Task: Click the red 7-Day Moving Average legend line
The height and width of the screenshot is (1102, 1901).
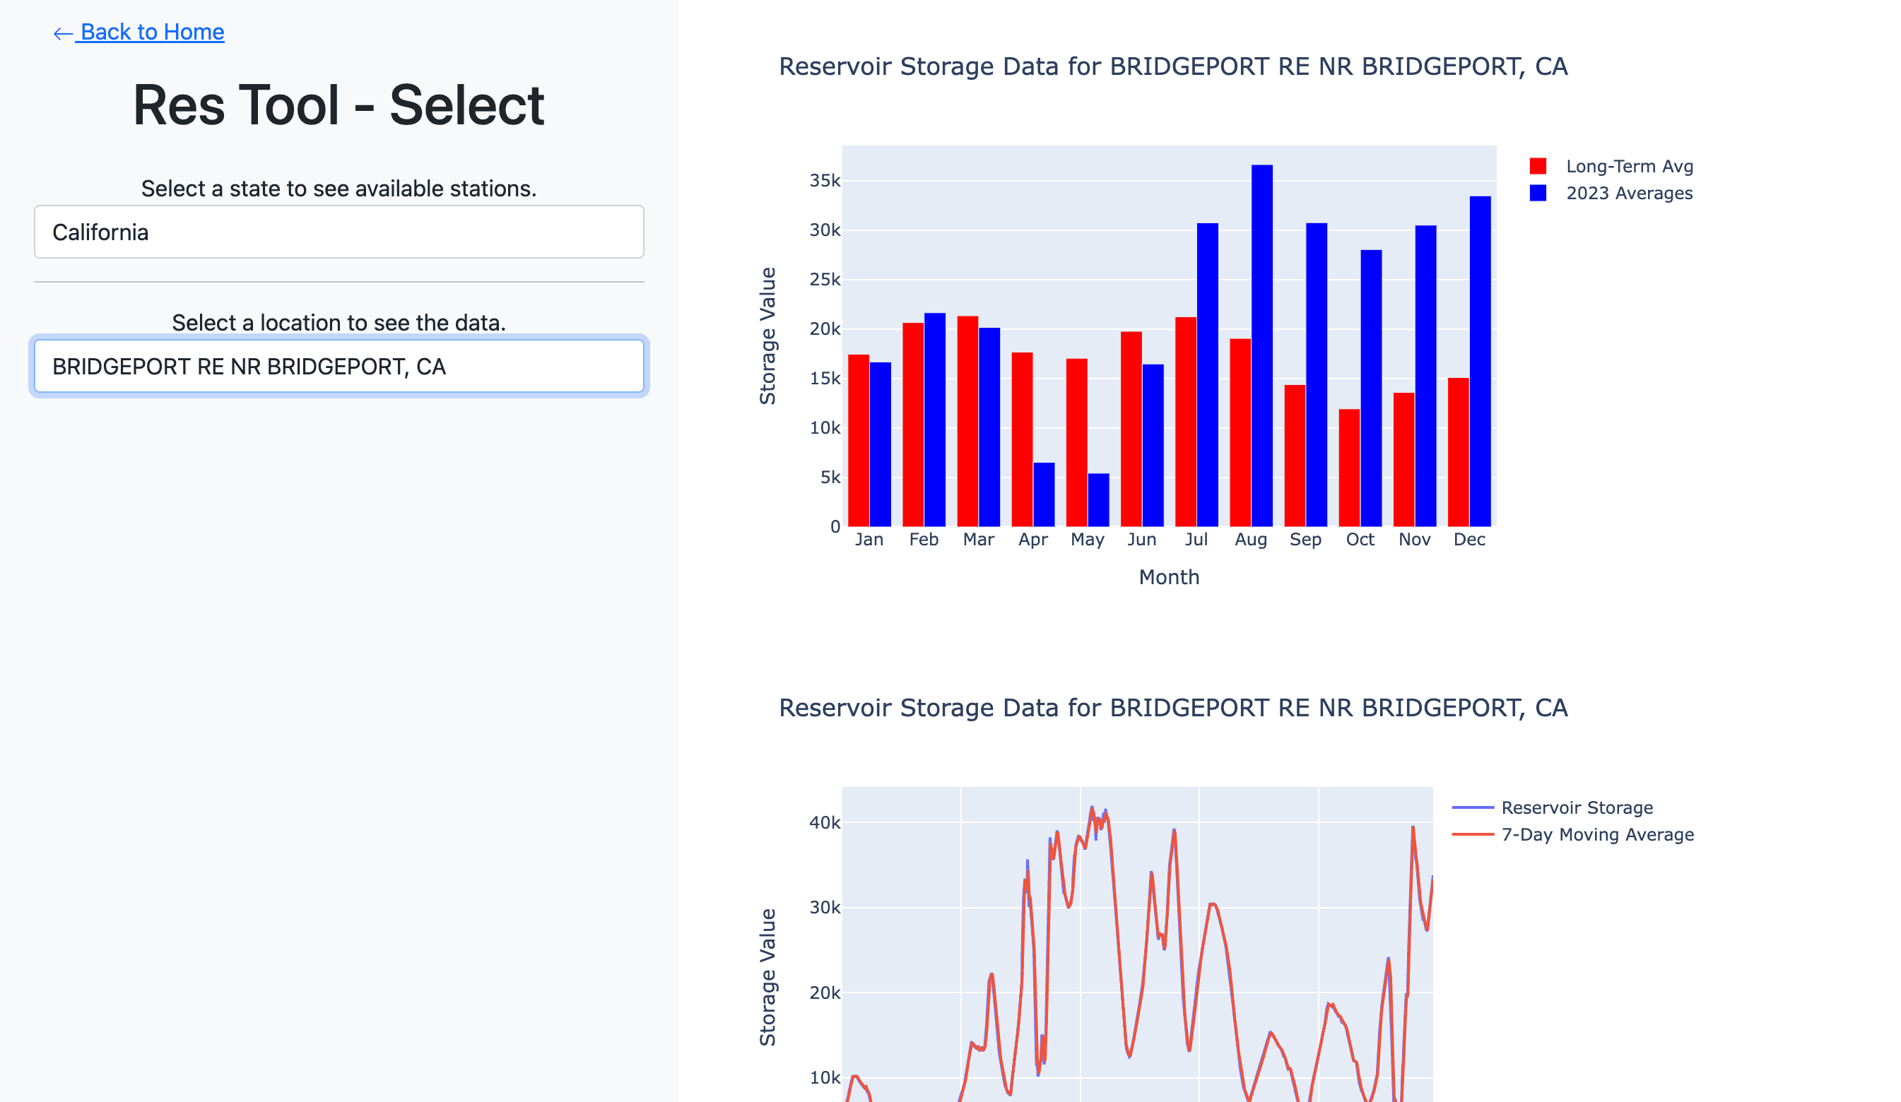Action: 1473,834
